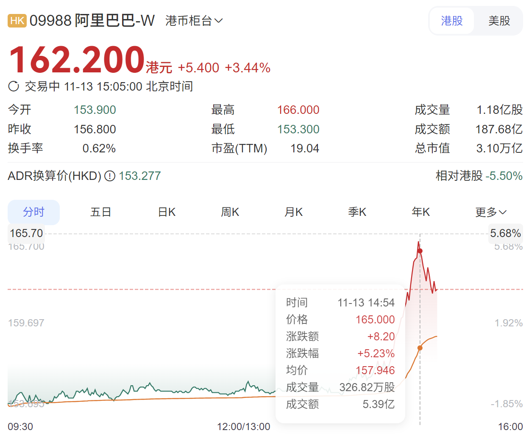Open the 港币柜台 dropdown
The height and width of the screenshot is (436, 529).
pyautogui.click(x=194, y=21)
